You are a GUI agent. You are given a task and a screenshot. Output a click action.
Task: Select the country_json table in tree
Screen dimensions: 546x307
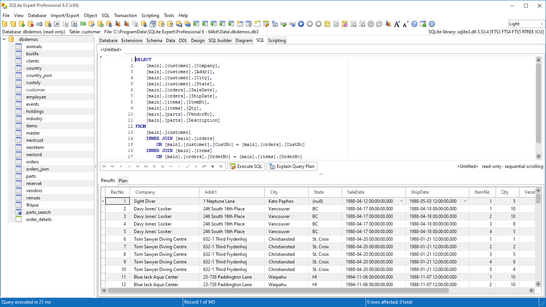coord(39,75)
